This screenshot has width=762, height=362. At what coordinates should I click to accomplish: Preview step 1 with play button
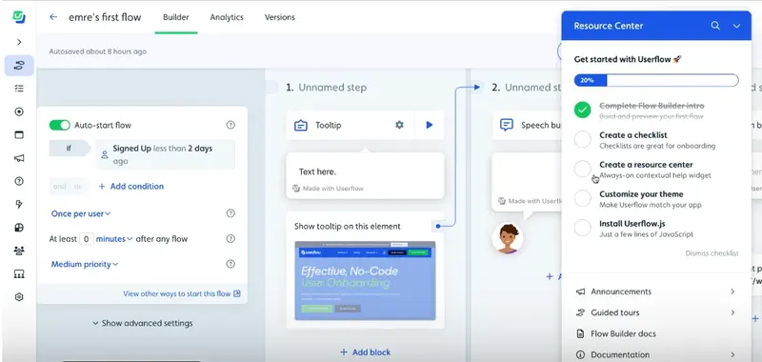tap(430, 125)
